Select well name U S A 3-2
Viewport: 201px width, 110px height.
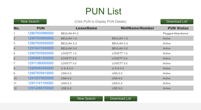[x=118, y=68]
